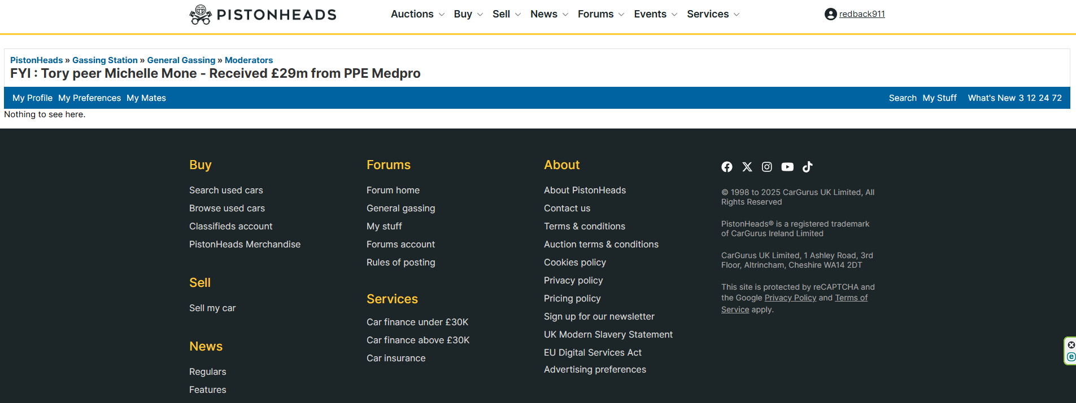Open Google Privacy Policy reCAPTCHA link

(x=790, y=298)
